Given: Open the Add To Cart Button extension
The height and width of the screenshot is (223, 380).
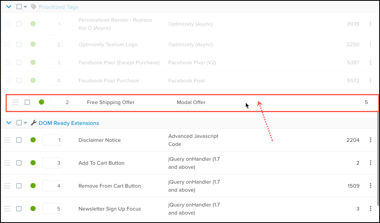Looking at the screenshot, I should pyautogui.click(x=101, y=163).
